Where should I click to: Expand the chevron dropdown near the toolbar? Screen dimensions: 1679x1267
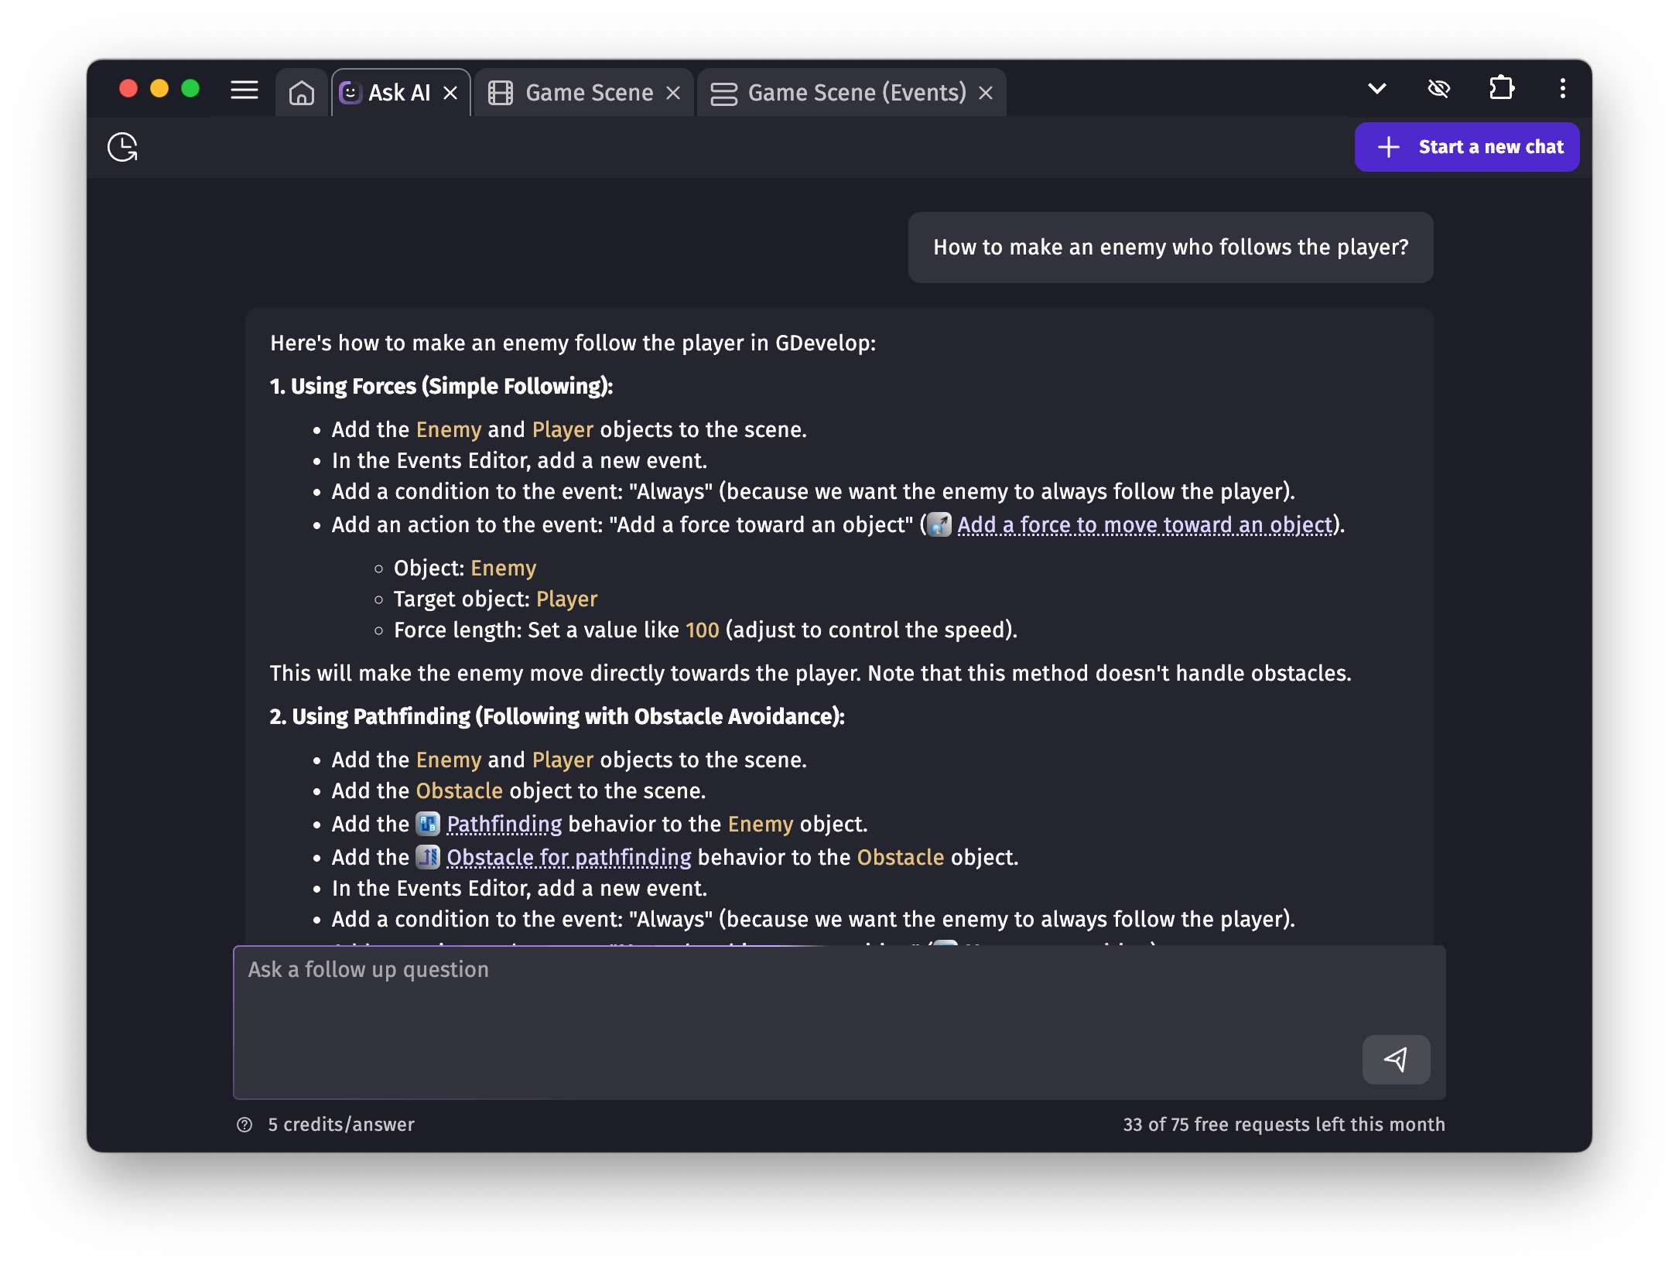(x=1376, y=88)
